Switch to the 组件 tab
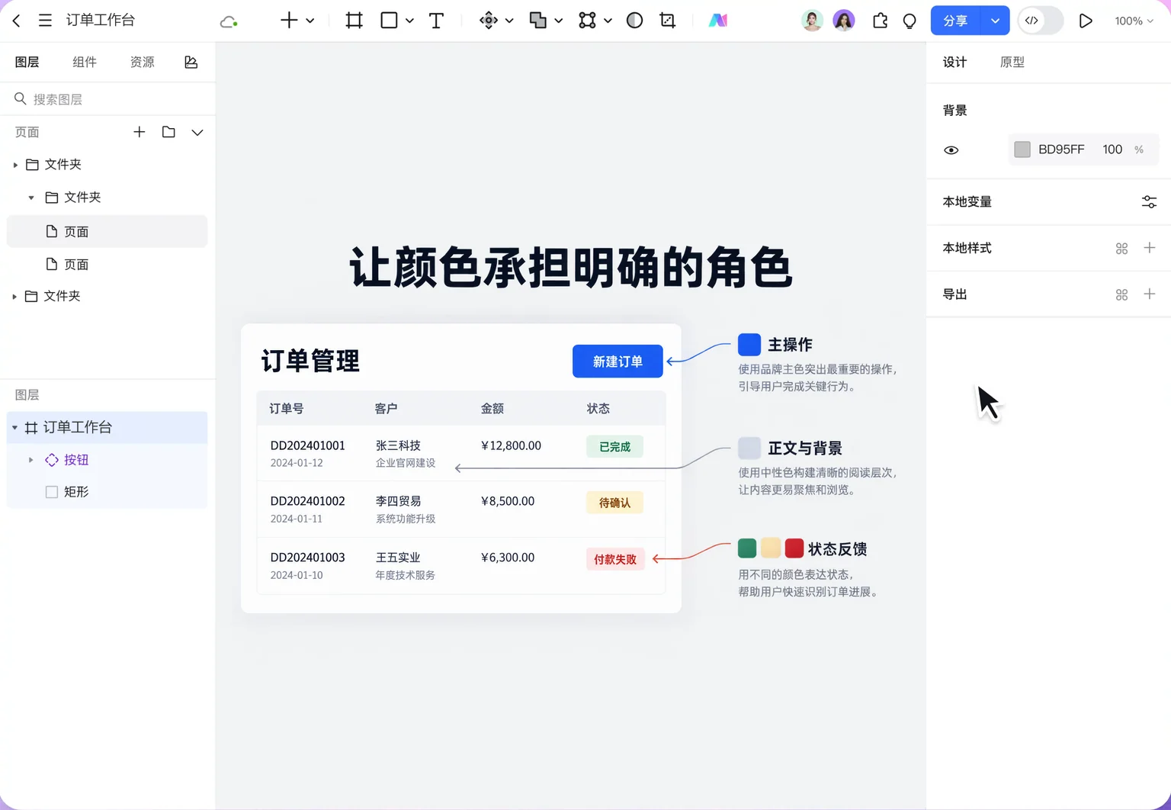The image size is (1171, 810). click(85, 62)
